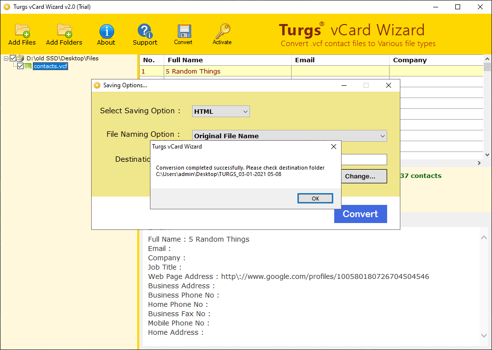Toggle the D:\old SSD\Desktop\Files folder checkbox
Image resolution: width=492 pixels, height=350 pixels.
pos(13,58)
